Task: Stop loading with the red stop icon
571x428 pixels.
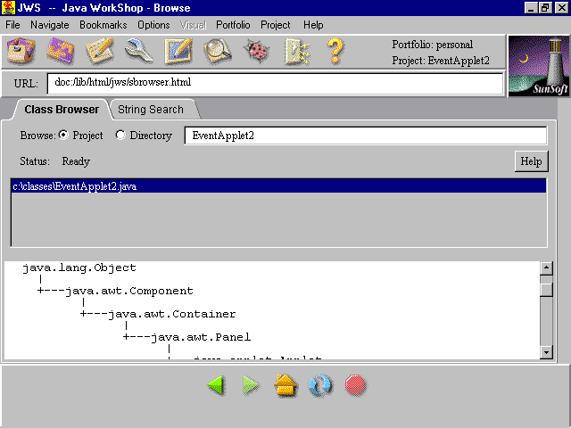Action: [355, 385]
